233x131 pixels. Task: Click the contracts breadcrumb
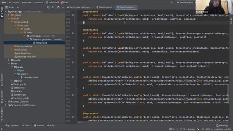pos(39,3)
